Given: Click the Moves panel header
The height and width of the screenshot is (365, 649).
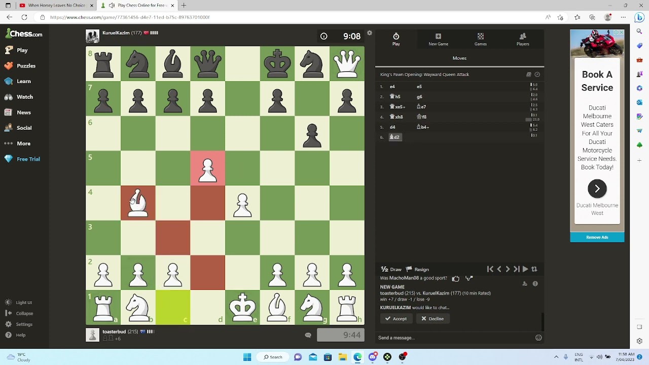Looking at the screenshot, I should [459, 58].
